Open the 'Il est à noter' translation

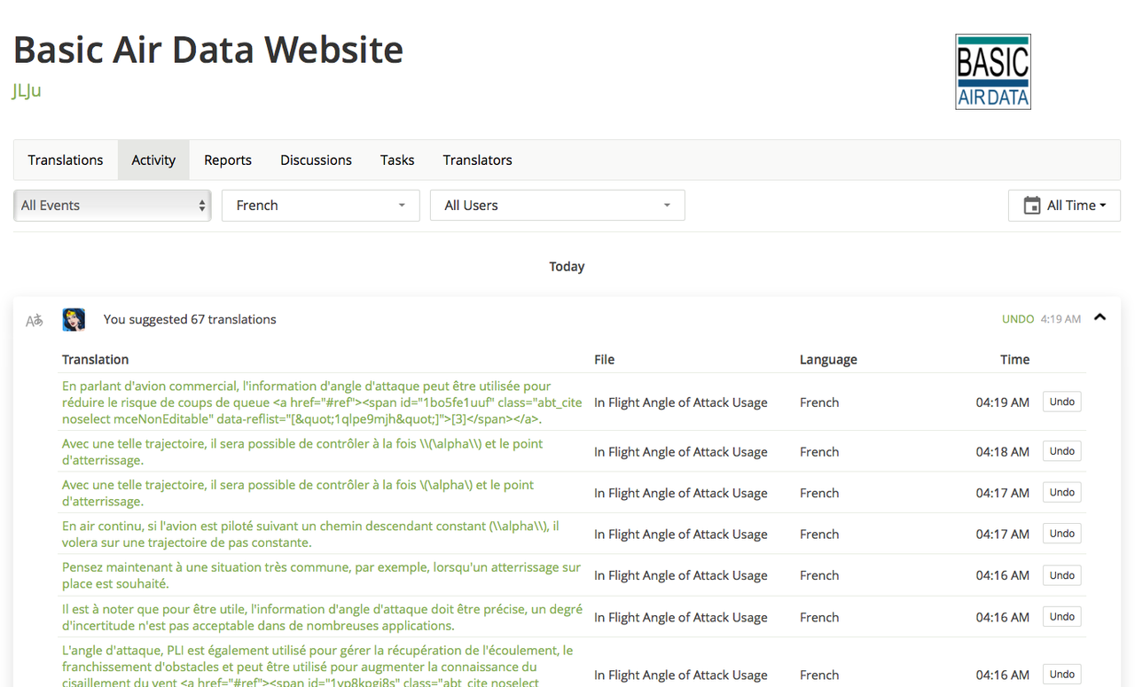coord(322,617)
